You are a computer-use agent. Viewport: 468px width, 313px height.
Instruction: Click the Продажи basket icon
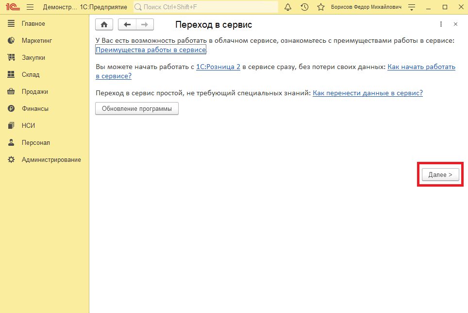point(11,91)
